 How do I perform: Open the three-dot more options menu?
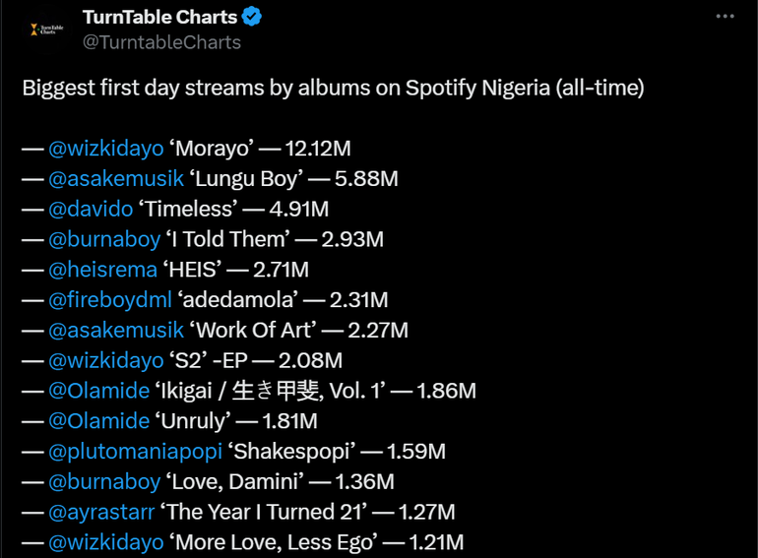pyautogui.click(x=725, y=17)
